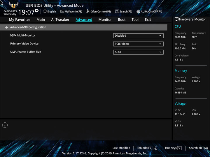
Task: Open the Primary Video Device dropdown
Action: click(x=138, y=44)
